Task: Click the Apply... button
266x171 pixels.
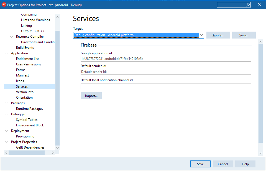Action: pos(218,35)
